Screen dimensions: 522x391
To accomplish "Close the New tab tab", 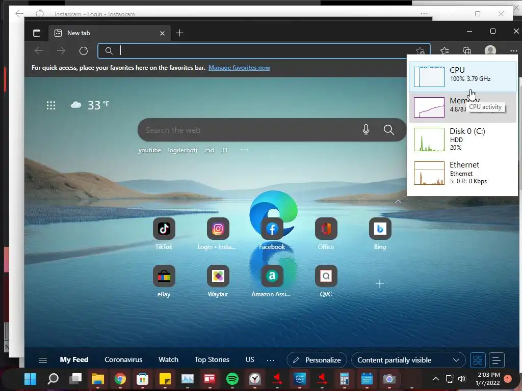I will 162,33.
